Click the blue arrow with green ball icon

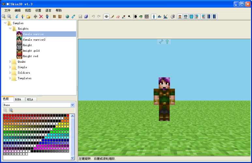coord(73,16)
